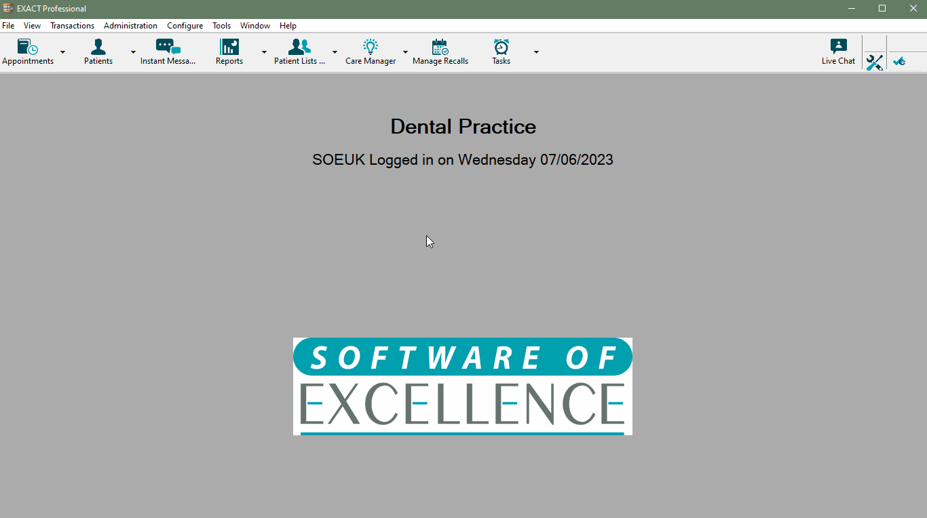Open the Help menu

[x=288, y=26]
